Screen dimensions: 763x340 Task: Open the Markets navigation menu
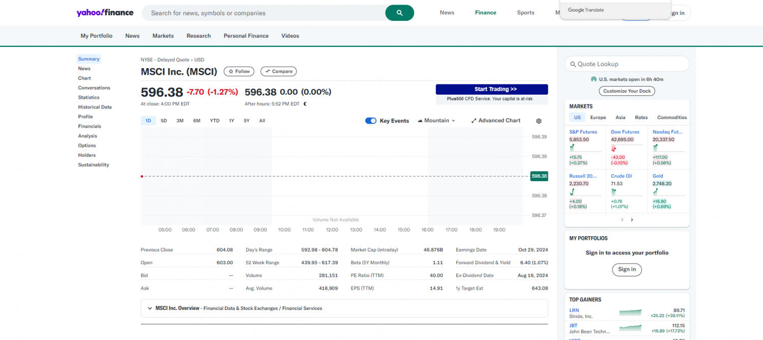163,36
